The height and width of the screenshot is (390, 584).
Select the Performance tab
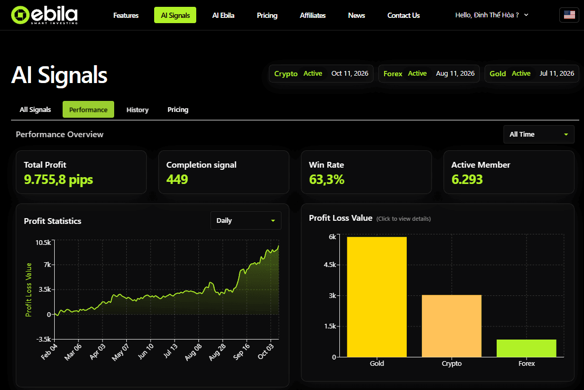pyautogui.click(x=88, y=109)
